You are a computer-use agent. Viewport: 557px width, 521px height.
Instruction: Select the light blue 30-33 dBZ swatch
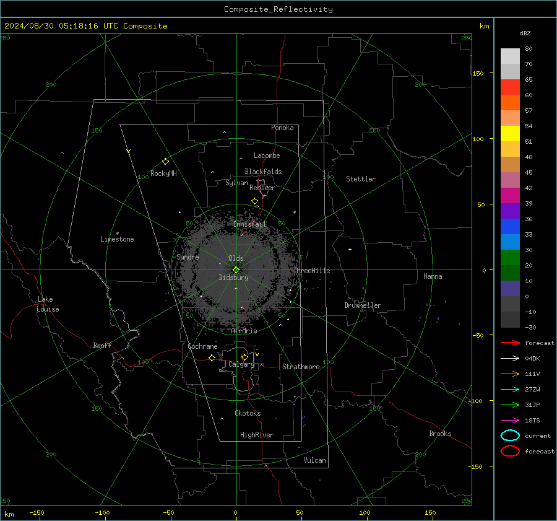510,242
